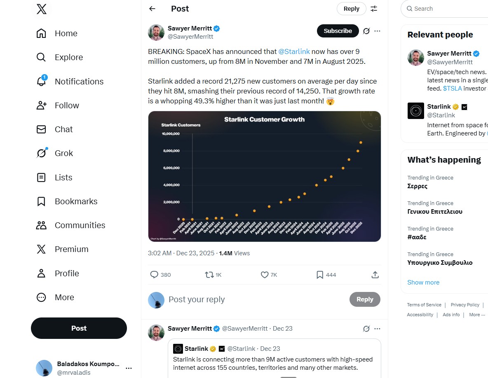Share the post via share icon
Image resolution: width=488 pixels, height=378 pixels.
tap(375, 275)
